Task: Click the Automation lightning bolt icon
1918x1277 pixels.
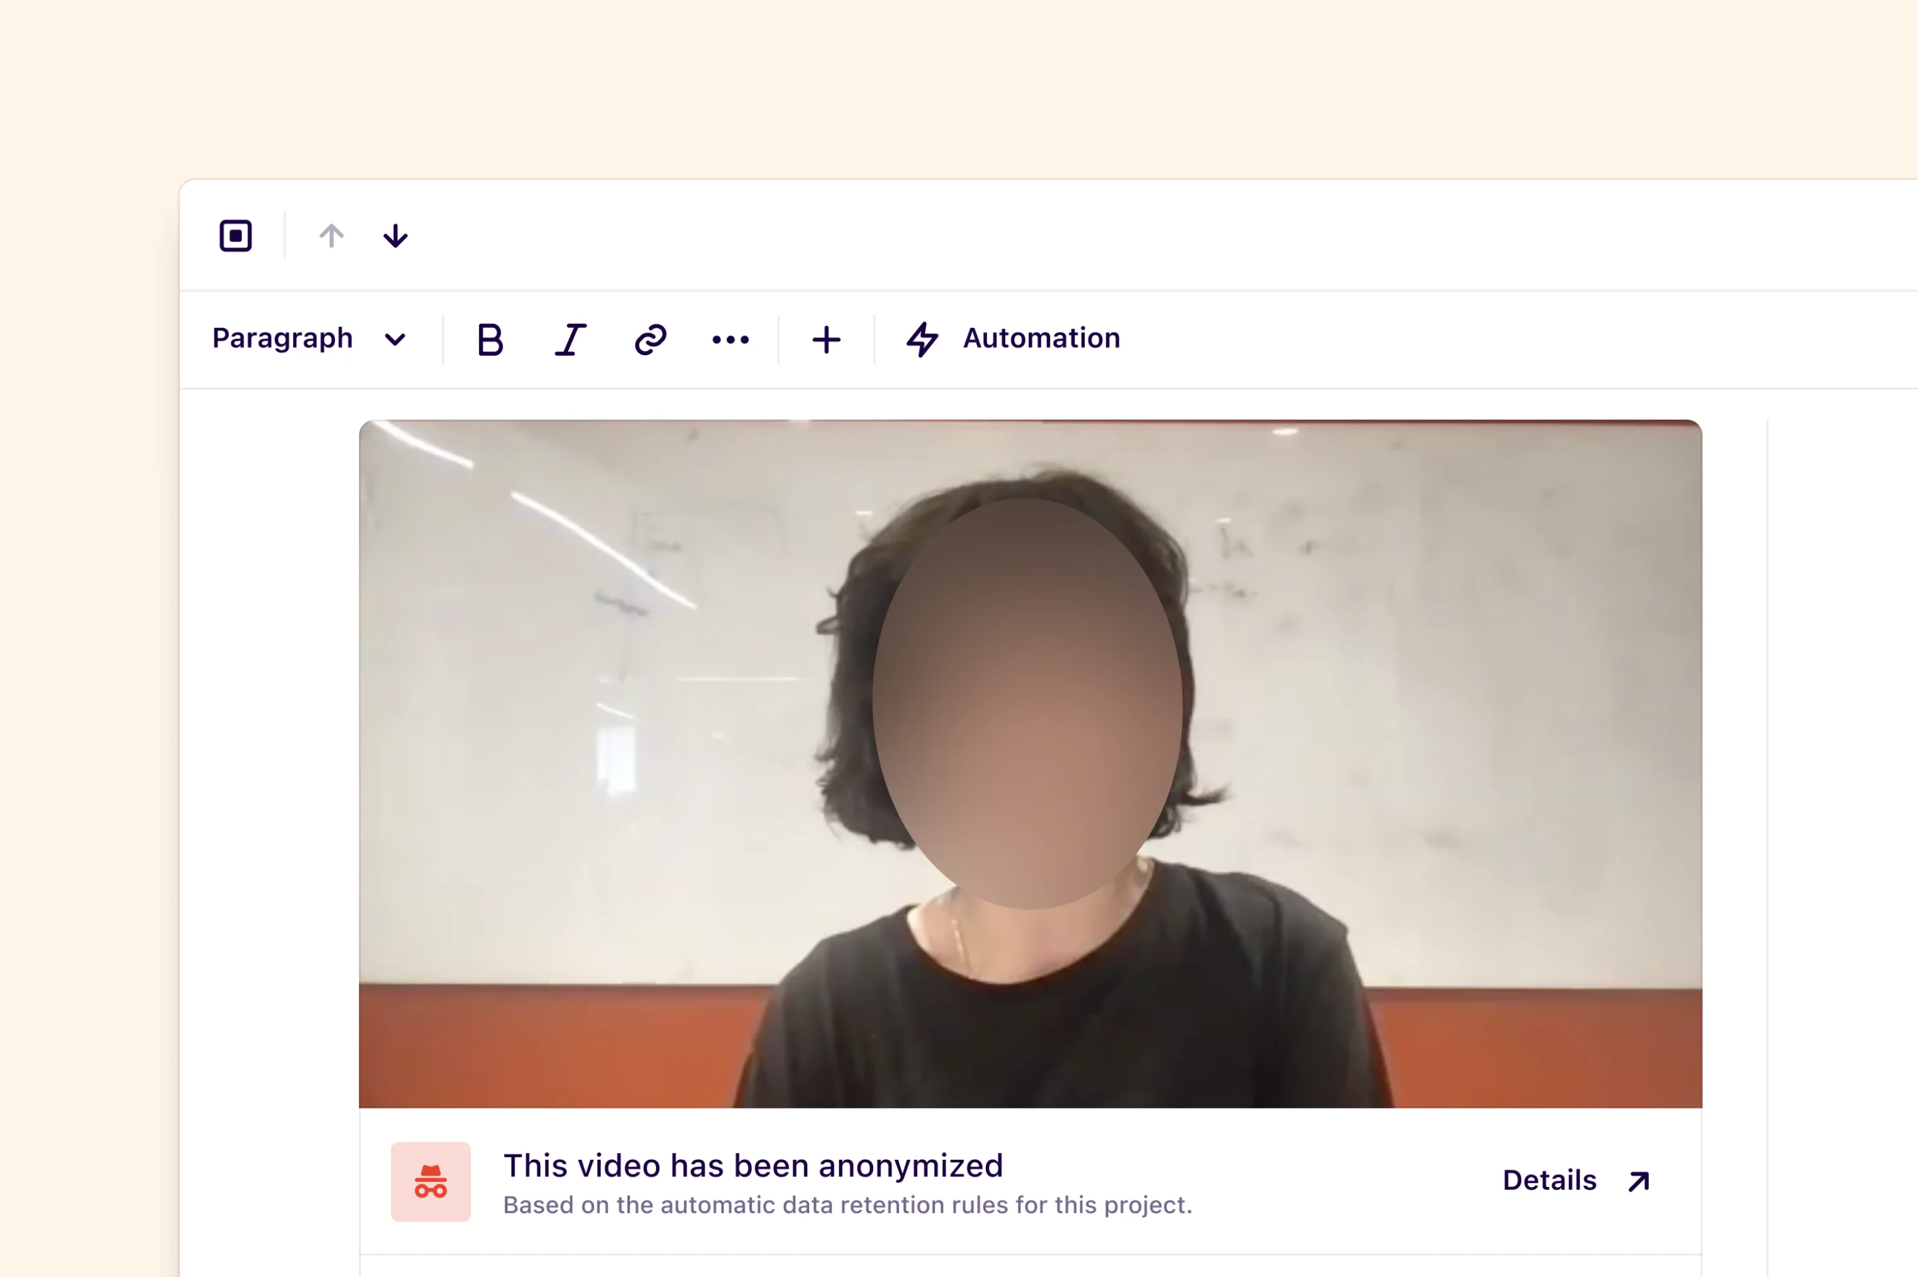Action: pyautogui.click(x=922, y=339)
